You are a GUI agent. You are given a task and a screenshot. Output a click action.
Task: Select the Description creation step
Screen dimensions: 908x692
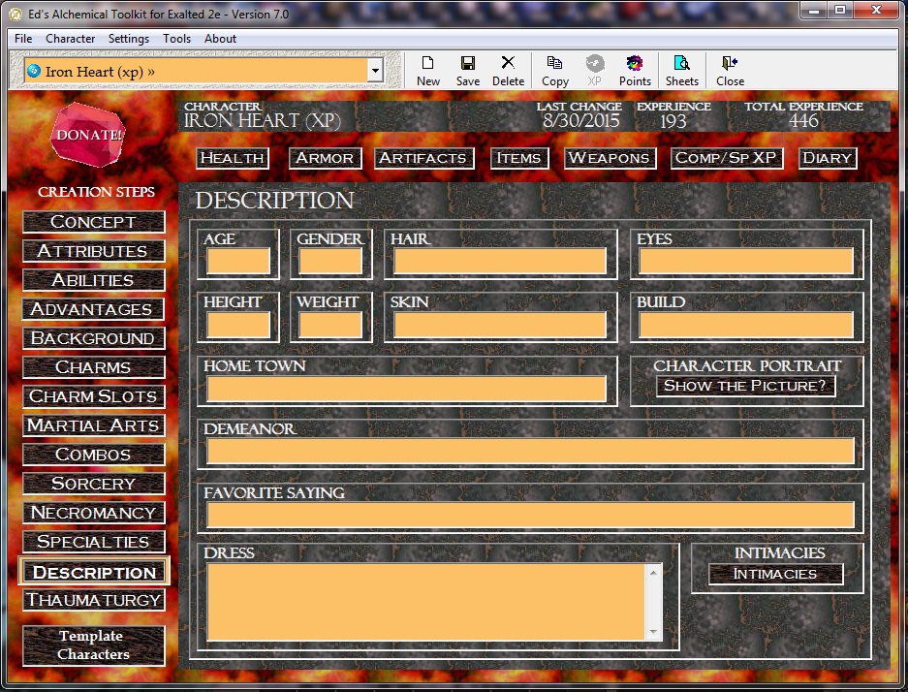pos(94,572)
